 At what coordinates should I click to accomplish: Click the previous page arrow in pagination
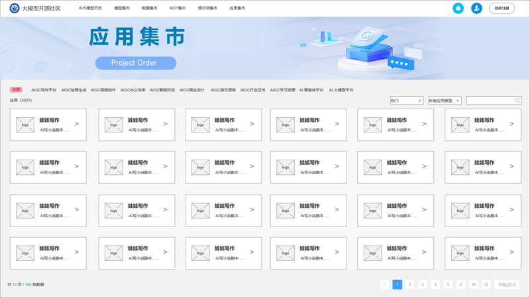pos(385,284)
